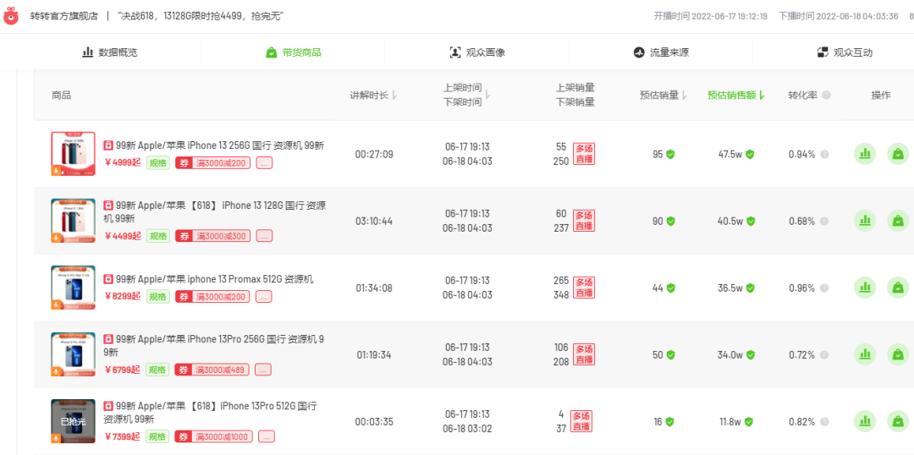Click info dot beside 0.82% conversion
The height and width of the screenshot is (455, 914).
pyautogui.click(x=824, y=422)
